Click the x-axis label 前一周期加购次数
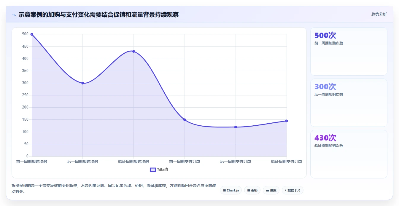The image size is (399, 206). click(x=32, y=162)
